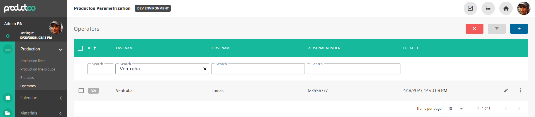This screenshot has height=117, width=535.
Task: Open the user avatar in top-right corner
Action: click(x=524, y=8)
